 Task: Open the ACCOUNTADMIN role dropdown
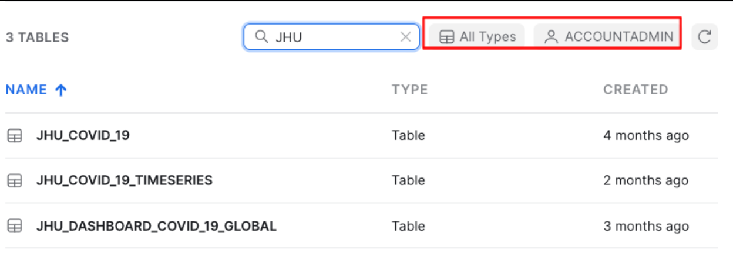pyautogui.click(x=608, y=37)
